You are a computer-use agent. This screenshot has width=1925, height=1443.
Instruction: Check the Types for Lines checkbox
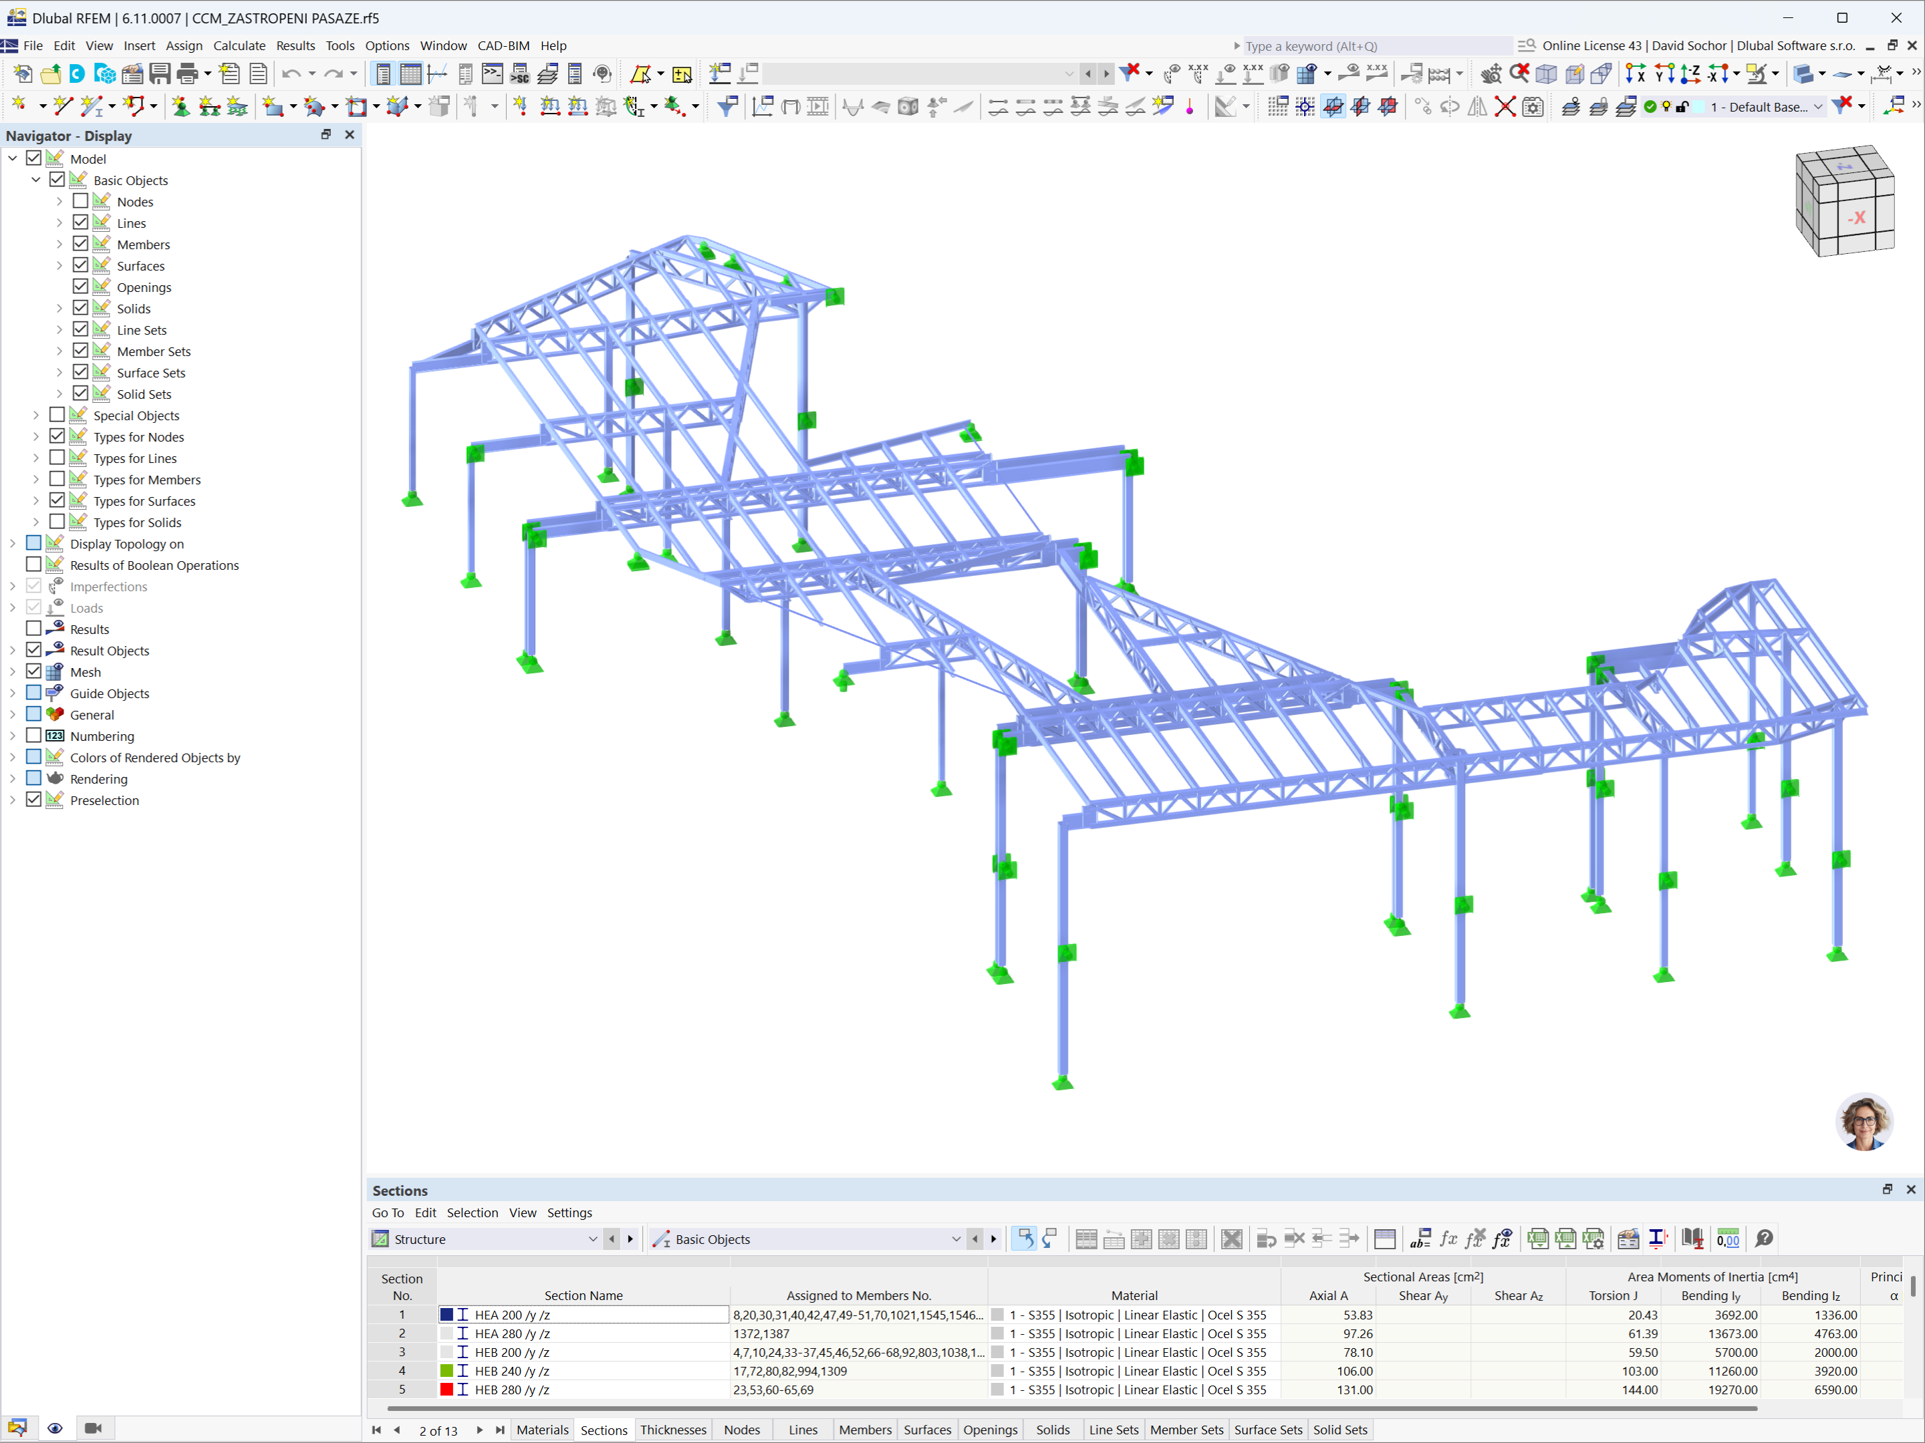(x=57, y=458)
